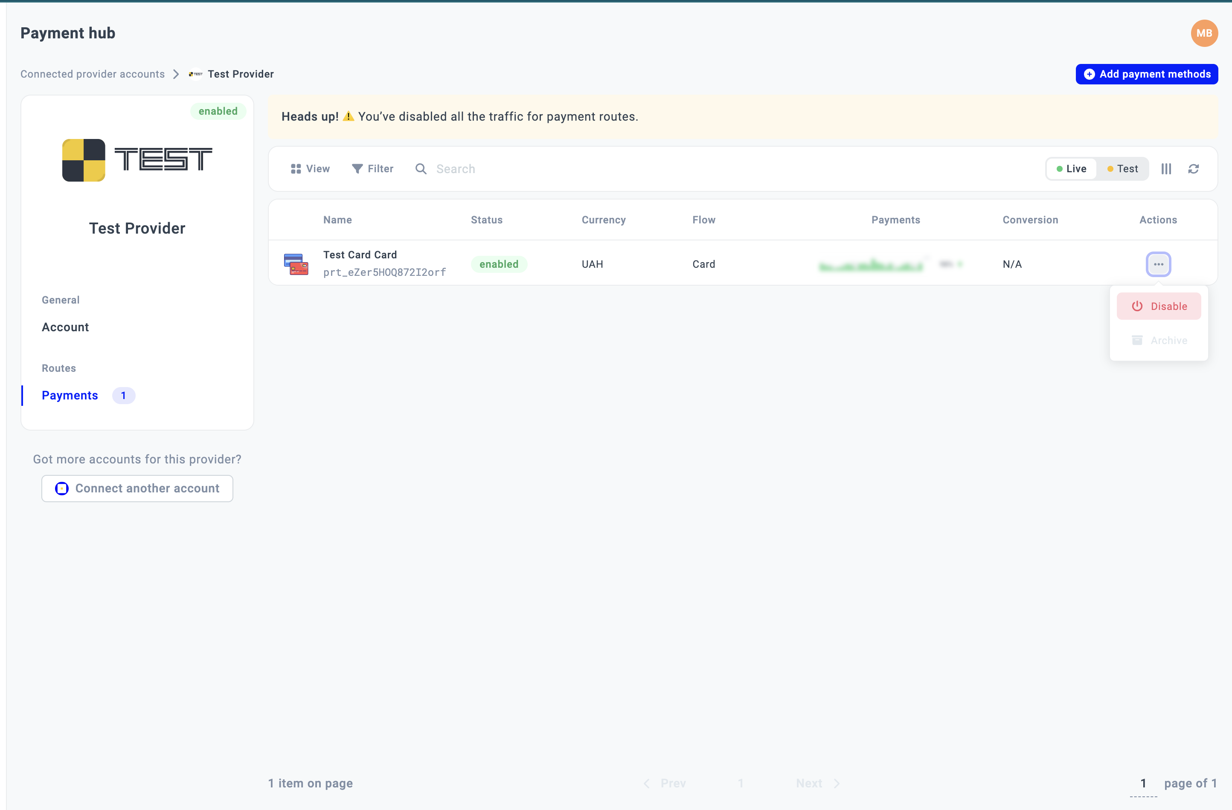This screenshot has width=1232, height=810.
Task: Open the column settings icon
Action: point(1166,169)
